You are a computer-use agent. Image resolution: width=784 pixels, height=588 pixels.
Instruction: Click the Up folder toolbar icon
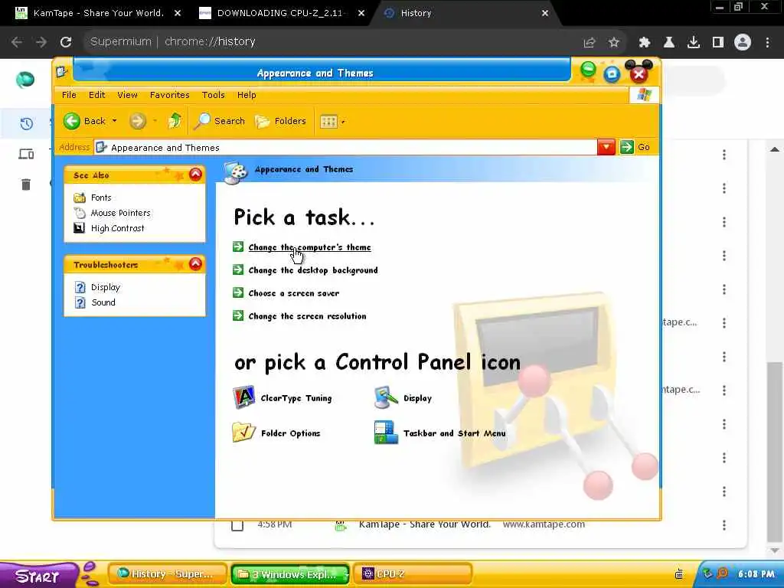pyautogui.click(x=175, y=121)
